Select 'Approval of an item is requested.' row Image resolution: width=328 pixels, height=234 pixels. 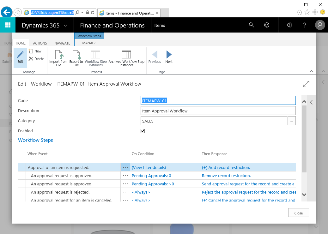pyautogui.click(x=157, y=167)
